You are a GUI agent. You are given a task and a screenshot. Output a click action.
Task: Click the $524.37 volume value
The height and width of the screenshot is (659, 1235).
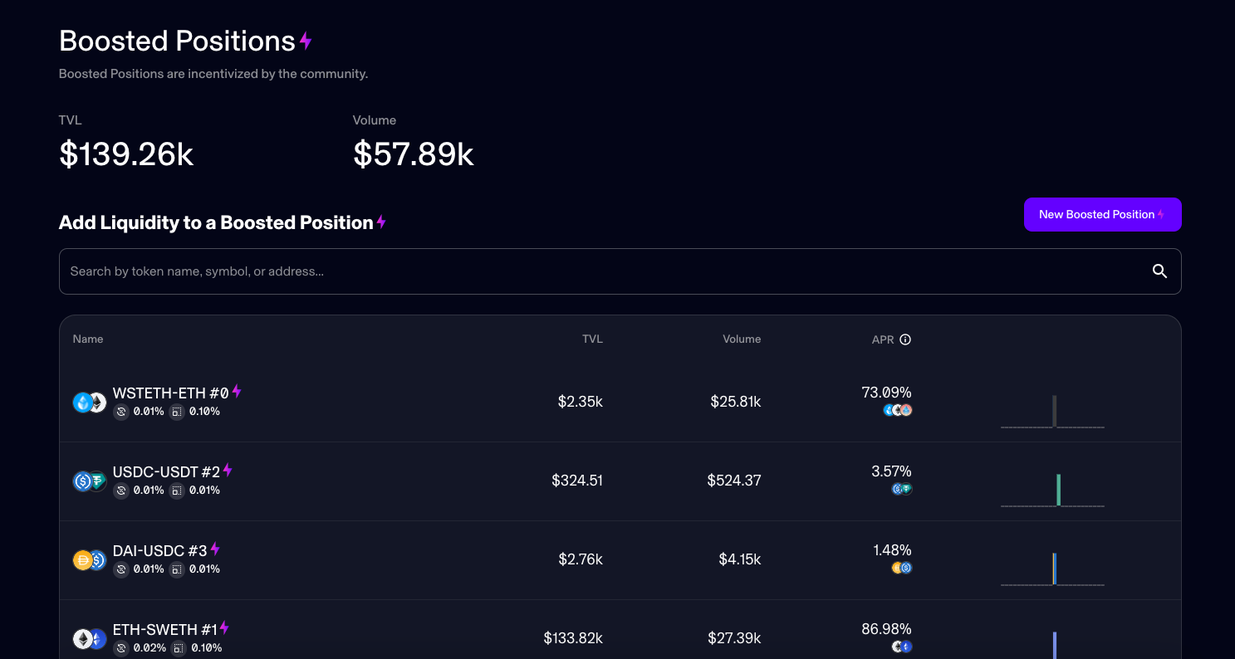[x=734, y=481]
